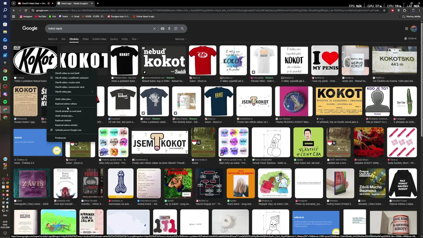The height and width of the screenshot is (238, 423).
Task: Open Windows Start menu
Action: pyautogui.click(x=5, y=3)
